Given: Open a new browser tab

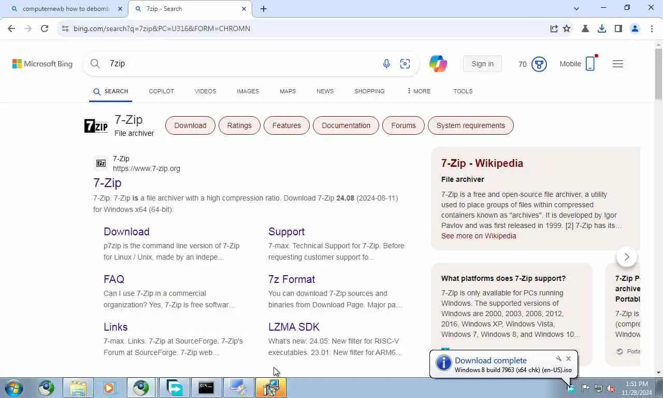Looking at the screenshot, I should (264, 9).
